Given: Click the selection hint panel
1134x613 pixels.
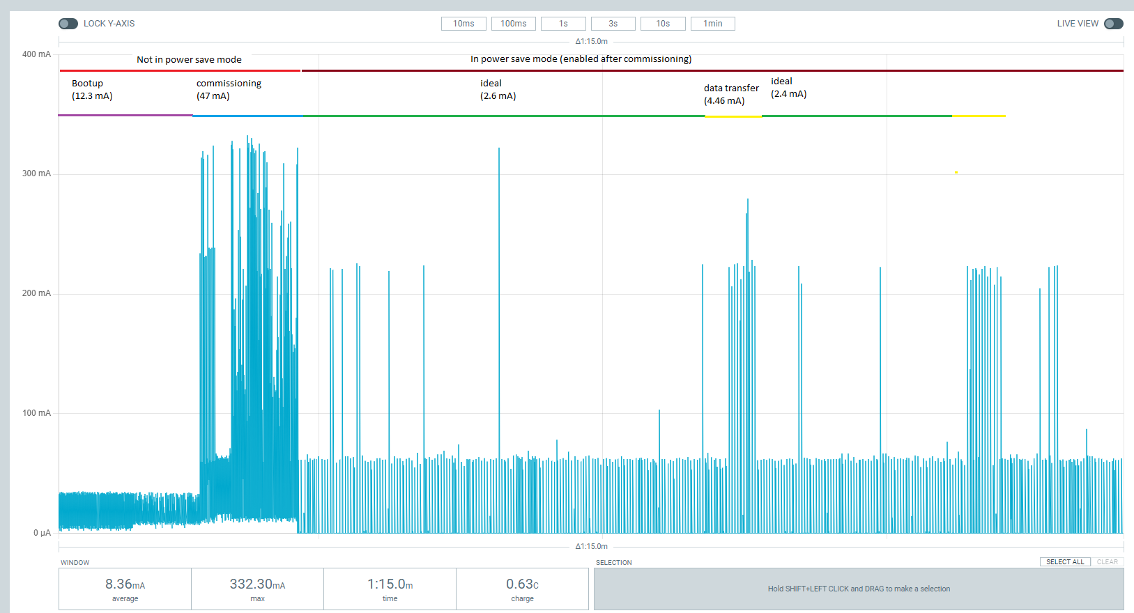Looking at the screenshot, I should (859, 589).
